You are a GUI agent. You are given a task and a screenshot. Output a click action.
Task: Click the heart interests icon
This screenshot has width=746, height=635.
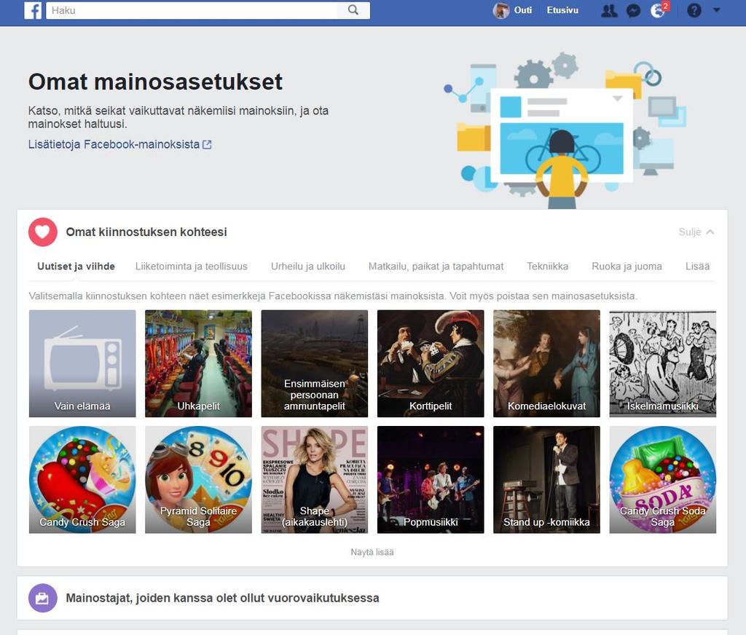[43, 232]
